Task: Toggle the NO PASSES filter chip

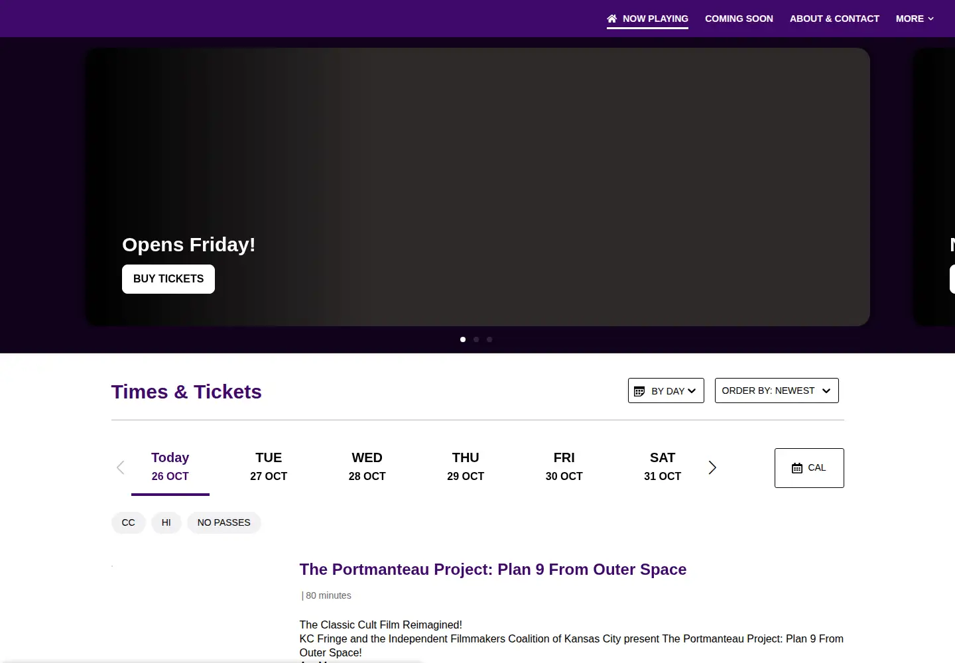Action: pos(224,522)
